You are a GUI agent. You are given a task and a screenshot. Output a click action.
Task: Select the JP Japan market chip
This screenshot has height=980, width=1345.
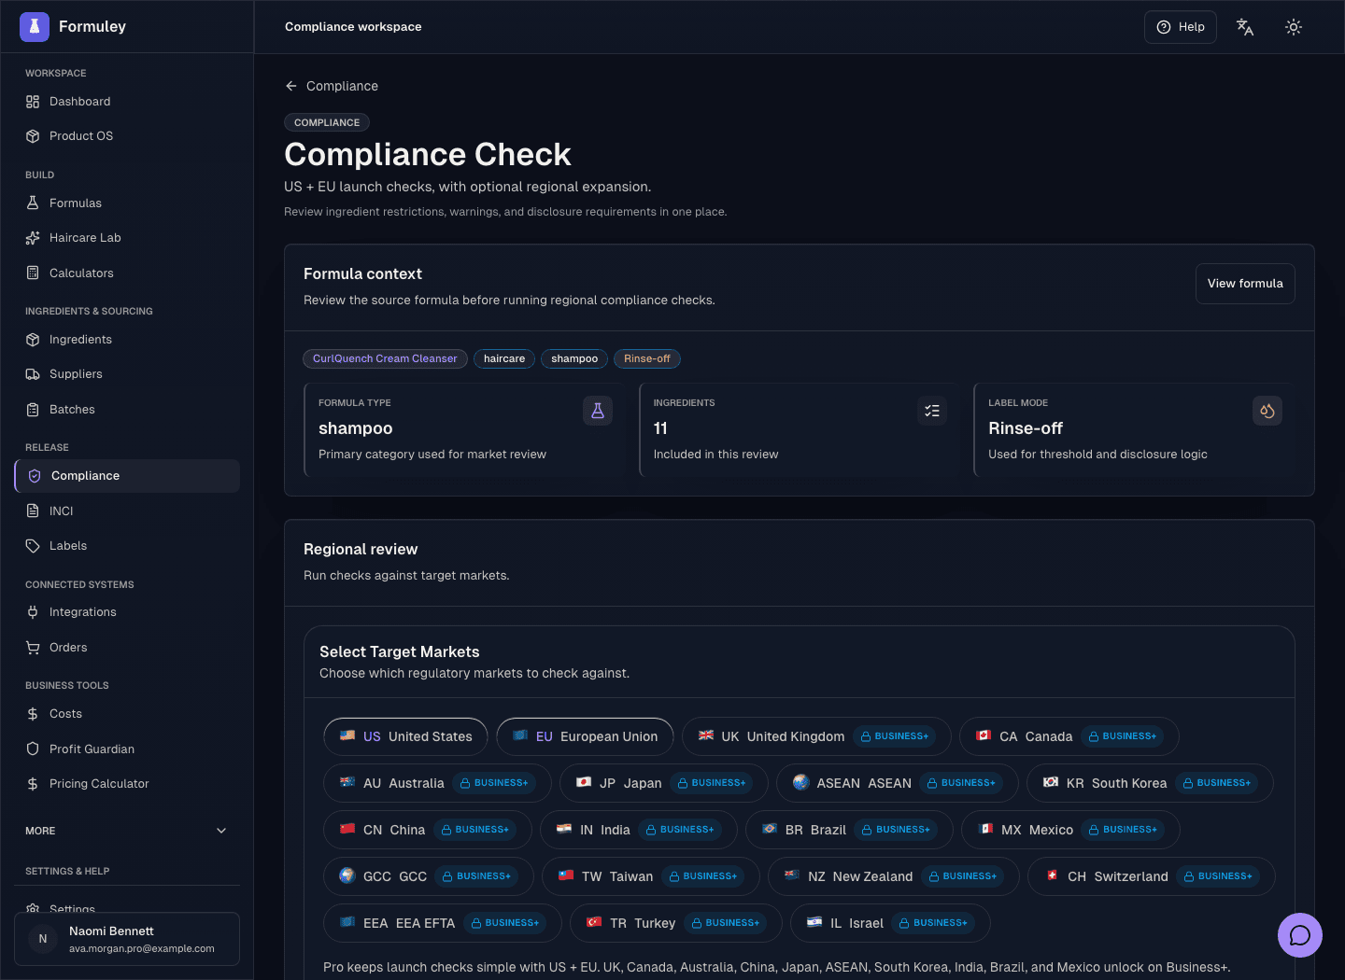(x=663, y=783)
